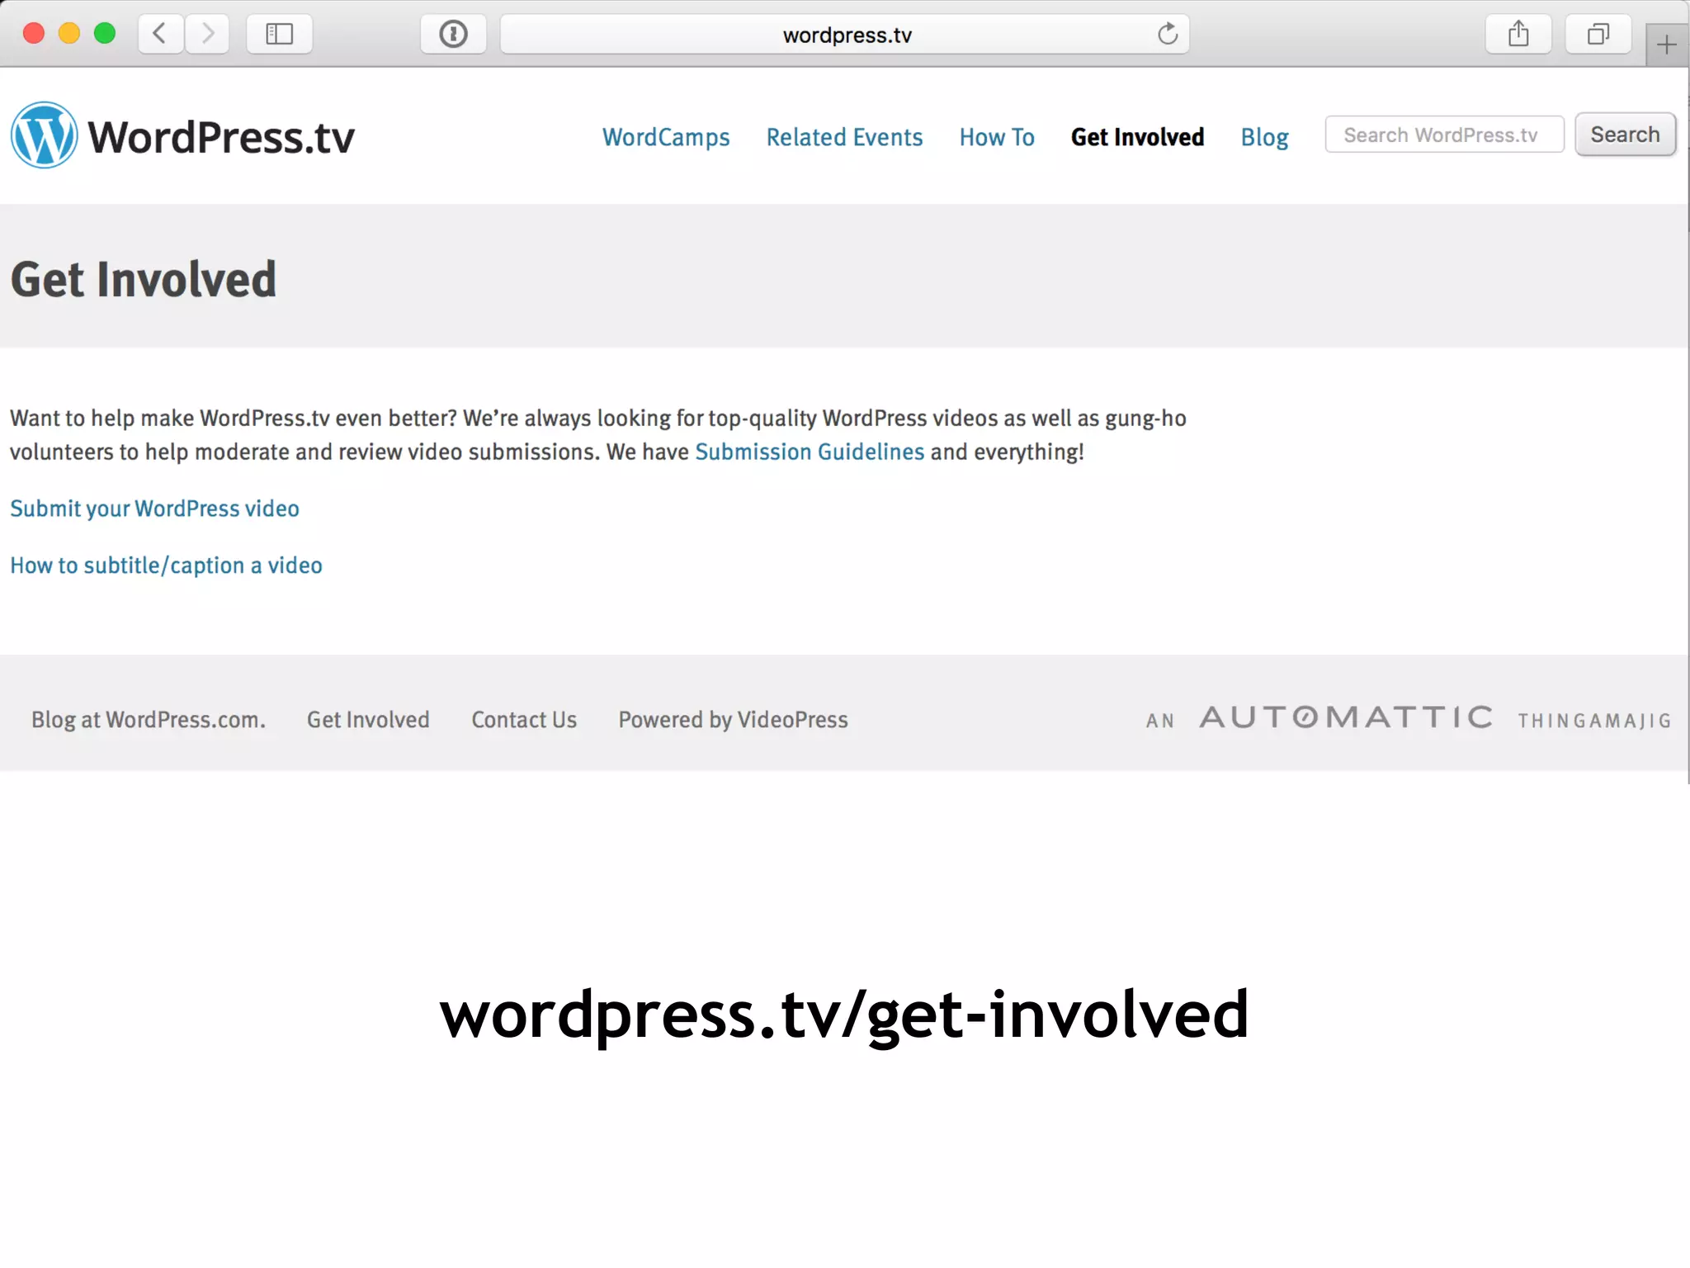This screenshot has height=1268, width=1690.
Task: Click Get Involved in the footer
Action: click(x=368, y=720)
